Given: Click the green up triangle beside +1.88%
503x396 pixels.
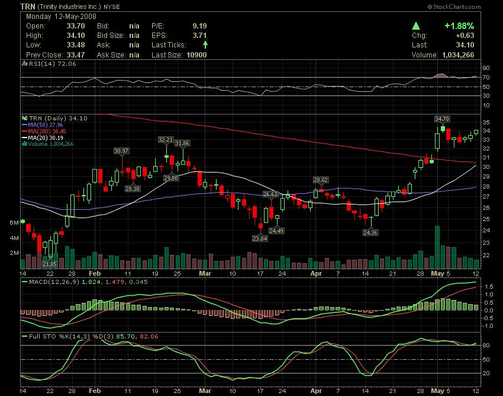Looking at the screenshot, I should pos(416,25).
